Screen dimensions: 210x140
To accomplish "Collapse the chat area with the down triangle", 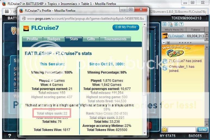I will [164, 43].
